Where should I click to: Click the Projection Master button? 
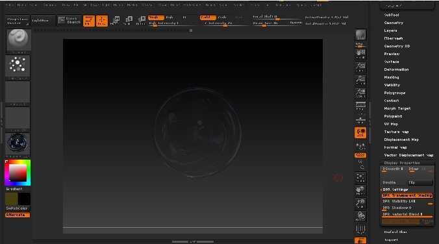click(18, 21)
